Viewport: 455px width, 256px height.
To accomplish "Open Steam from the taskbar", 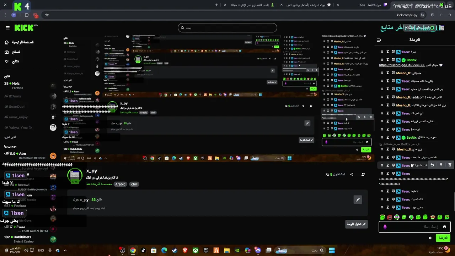I will 174,250.
